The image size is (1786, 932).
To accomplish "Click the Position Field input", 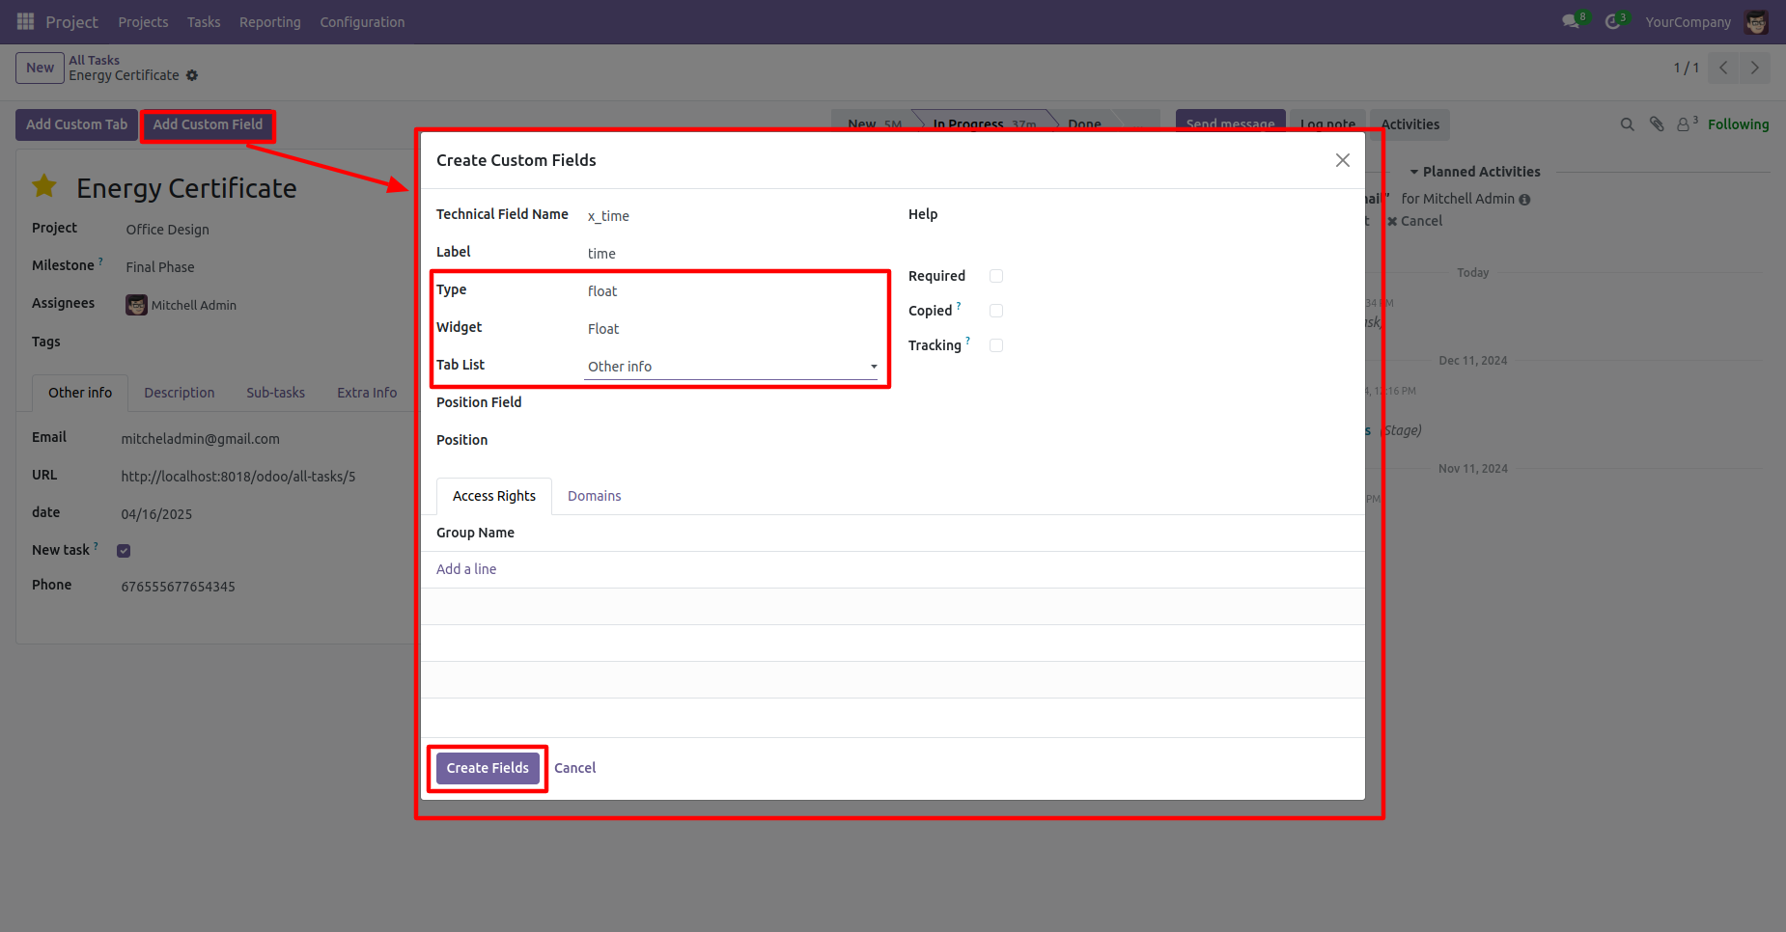I will (x=731, y=404).
